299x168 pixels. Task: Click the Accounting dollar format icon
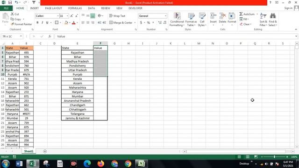141,23
